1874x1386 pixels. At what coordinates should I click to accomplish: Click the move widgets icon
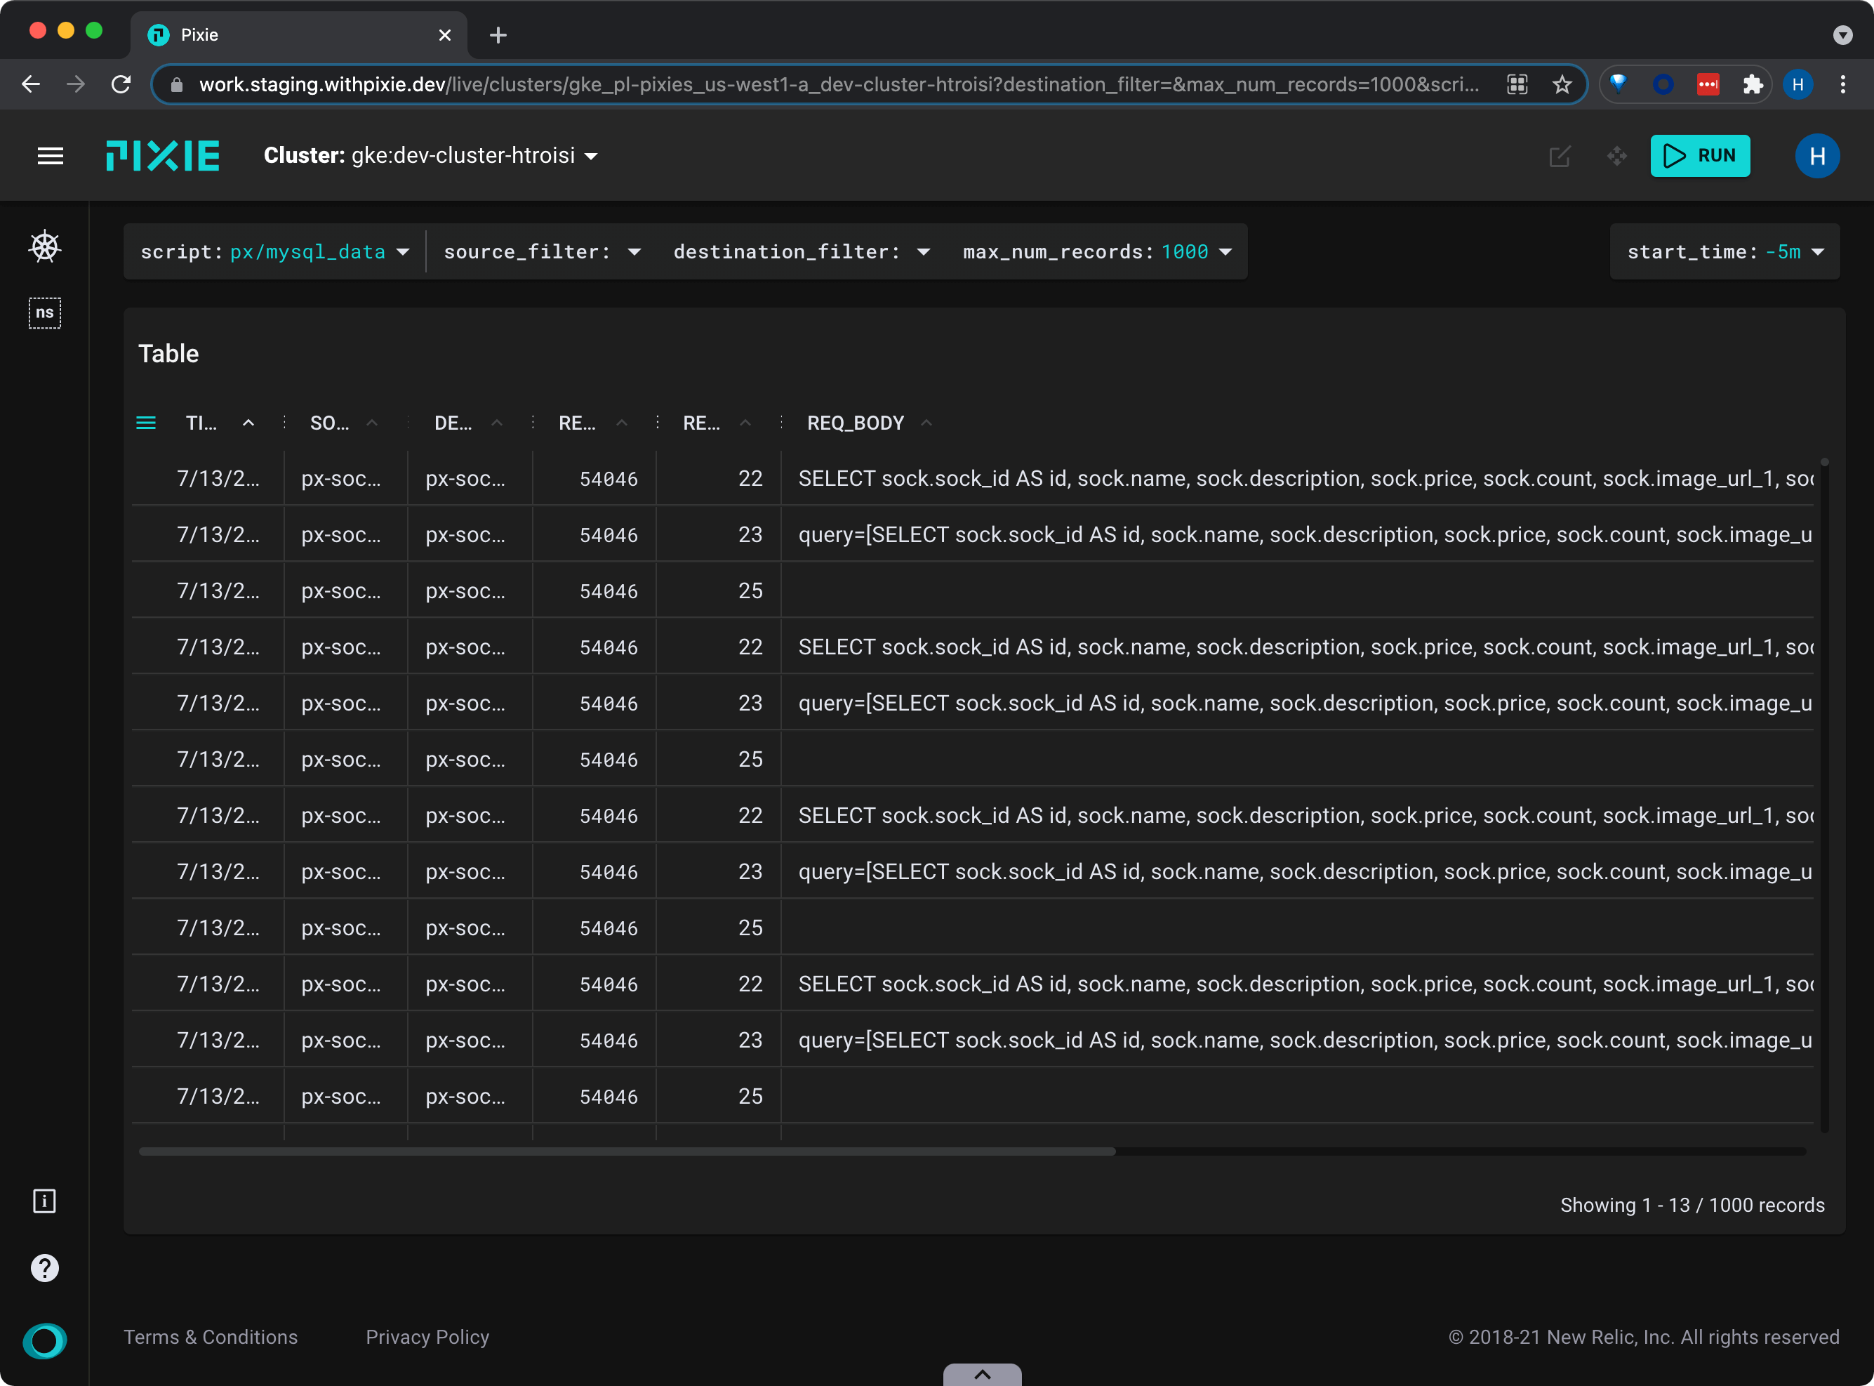tap(1616, 156)
